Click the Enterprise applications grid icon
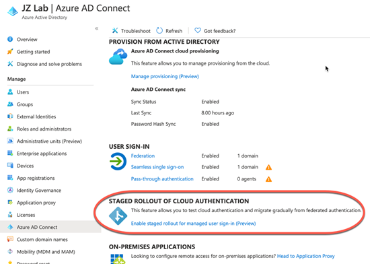The height and width of the screenshot is (264, 370). (10, 154)
